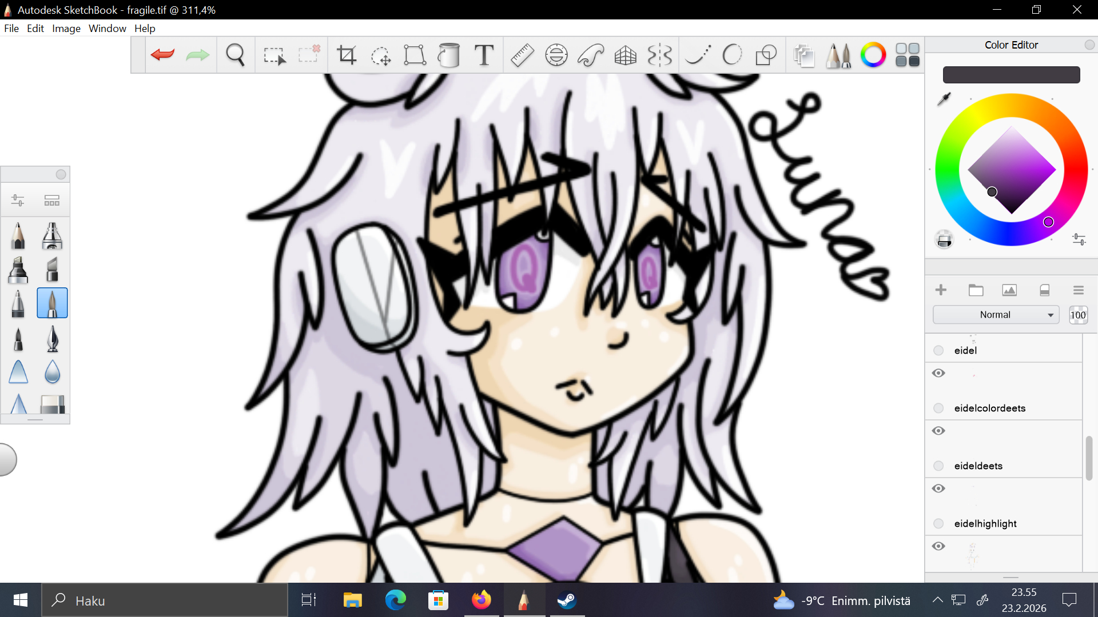Screen dimensions: 1098x617
Task: Hide the eidelcolordeets layer
Action: pyautogui.click(x=938, y=431)
